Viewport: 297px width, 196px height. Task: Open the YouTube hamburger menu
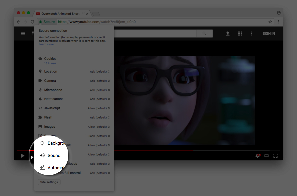(x=23, y=33)
